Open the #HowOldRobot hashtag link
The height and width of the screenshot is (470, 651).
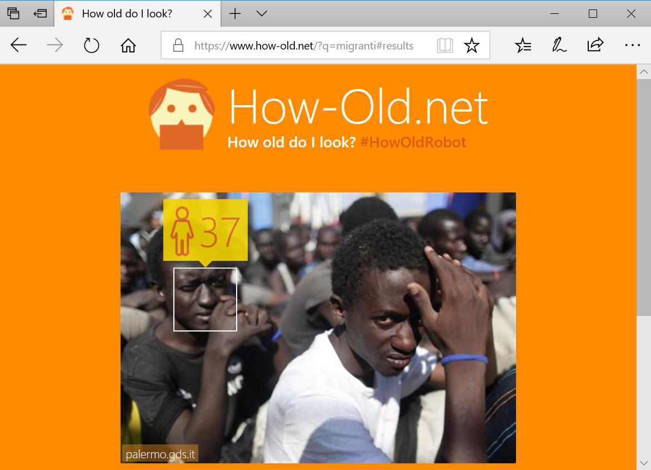413,142
